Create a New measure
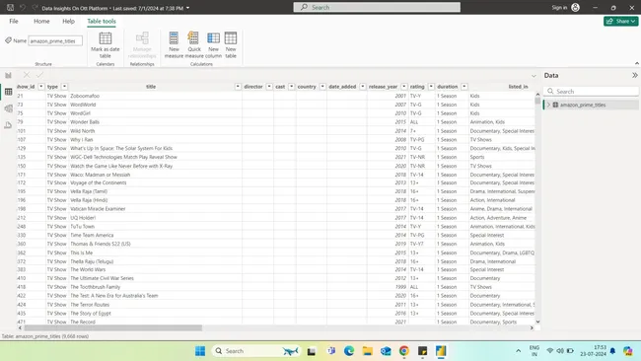The image size is (641, 361). tap(174, 45)
